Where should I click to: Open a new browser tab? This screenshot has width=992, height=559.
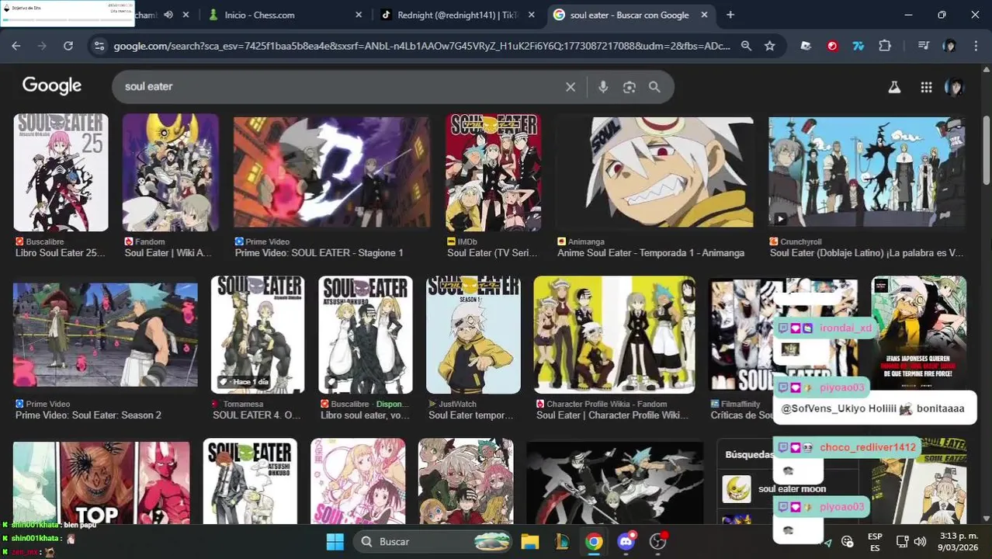[x=730, y=15]
